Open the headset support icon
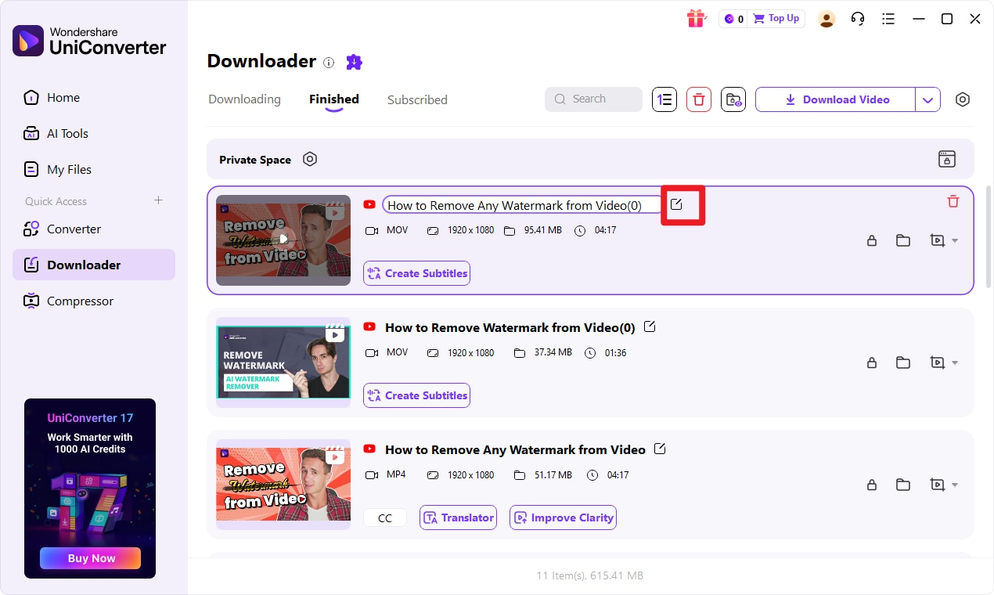Image resolution: width=994 pixels, height=595 pixels. 858,19
